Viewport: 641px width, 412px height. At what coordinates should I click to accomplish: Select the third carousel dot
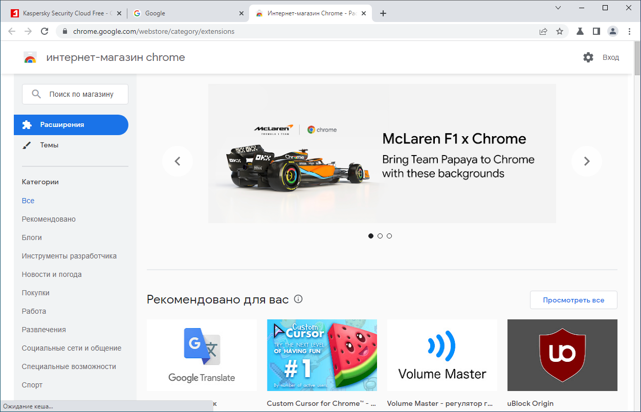389,236
